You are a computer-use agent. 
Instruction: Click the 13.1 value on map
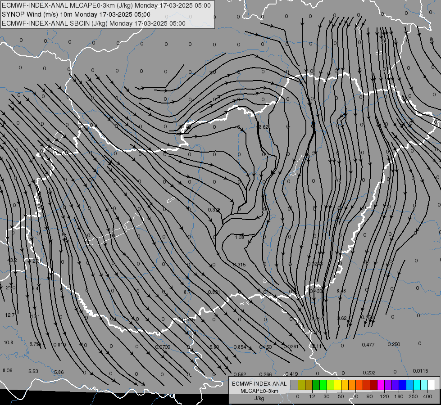[35, 317]
